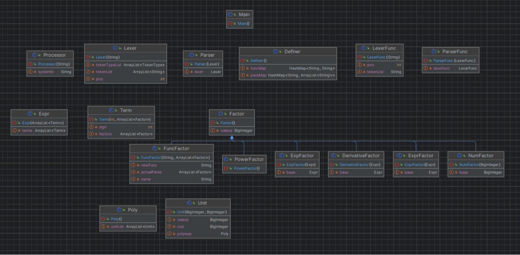Click the class icon in Term header

112,110
